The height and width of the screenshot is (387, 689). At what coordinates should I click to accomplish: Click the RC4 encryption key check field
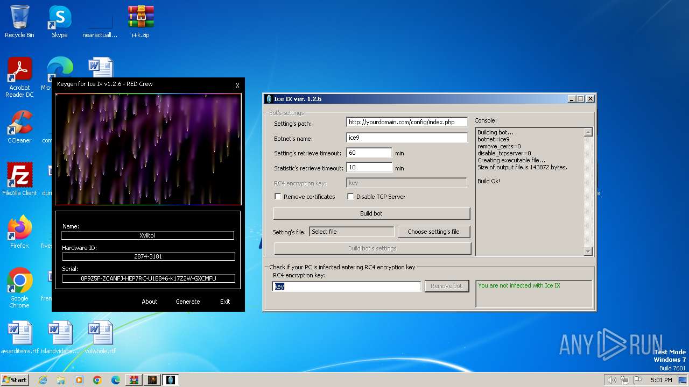pos(347,286)
